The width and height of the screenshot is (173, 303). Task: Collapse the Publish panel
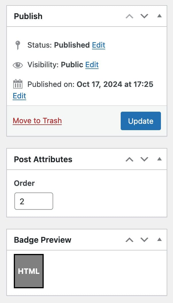[x=159, y=16]
